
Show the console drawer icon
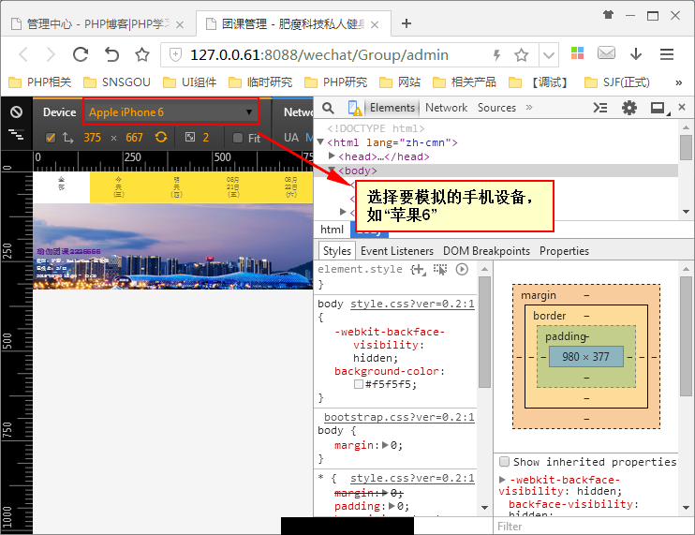coord(600,108)
